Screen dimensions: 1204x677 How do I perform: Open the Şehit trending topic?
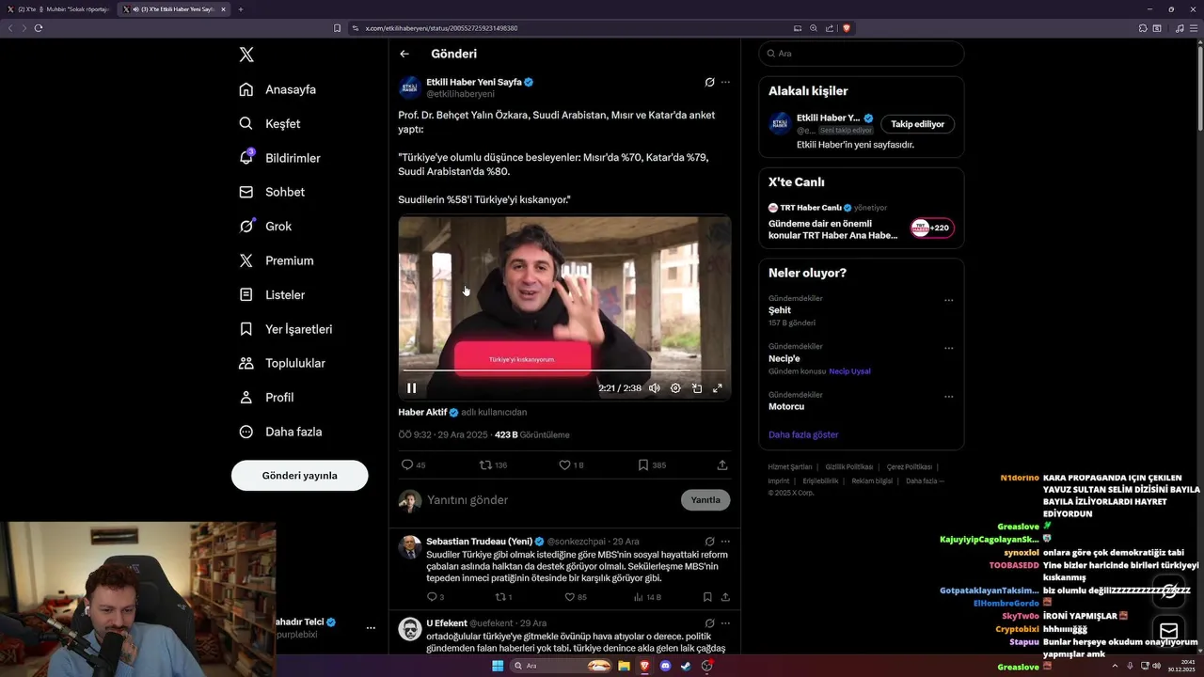click(780, 310)
